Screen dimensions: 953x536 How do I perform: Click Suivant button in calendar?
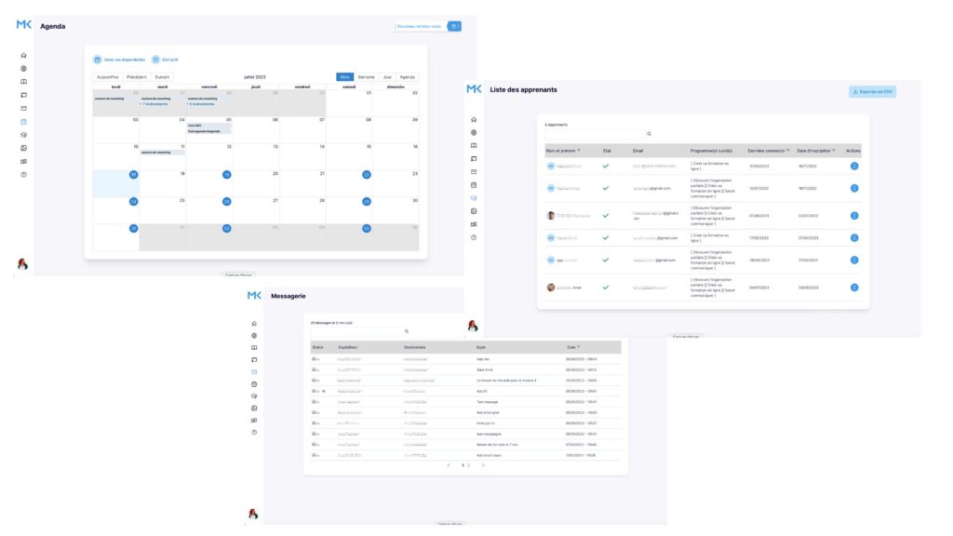pyautogui.click(x=162, y=77)
